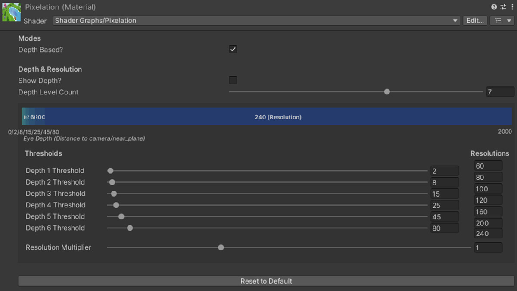Select the Depth 5 Threshold slider handle
The width and height of the screenshot is (517, 291).
(121, 216)
